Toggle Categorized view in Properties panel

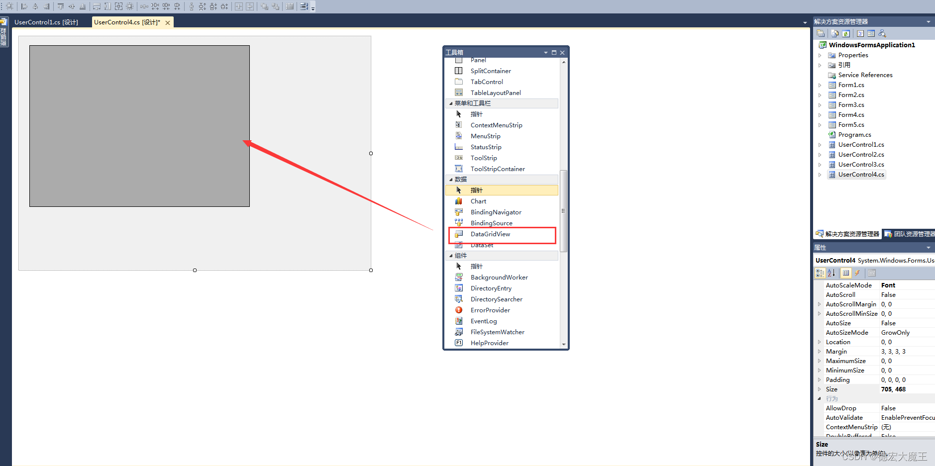coord(820,273)
